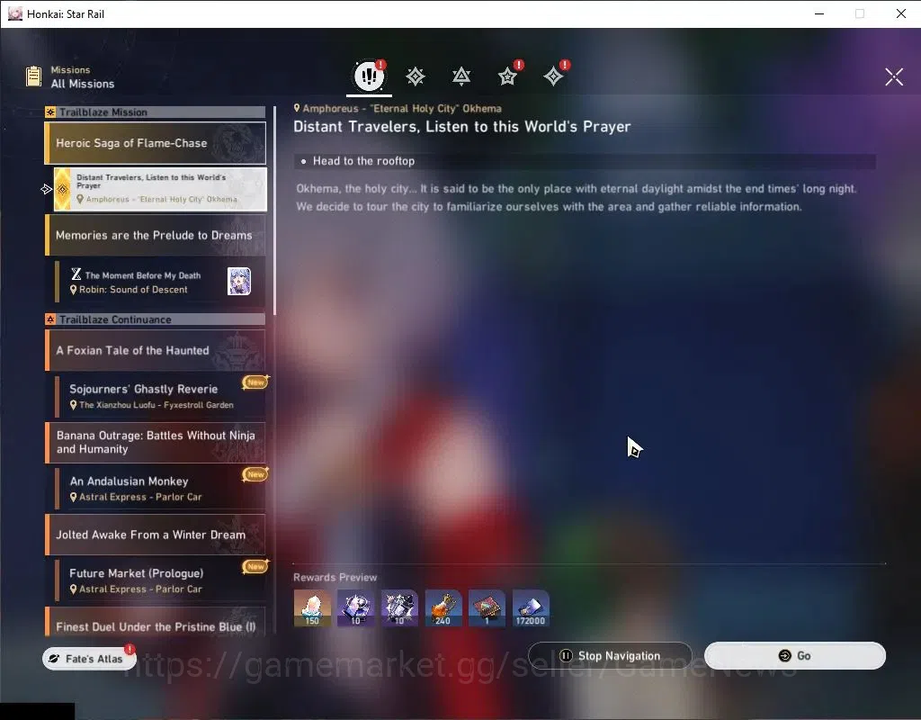
Task: Click the Honkai: Star Rail window icon
Action: coord(14,13)
